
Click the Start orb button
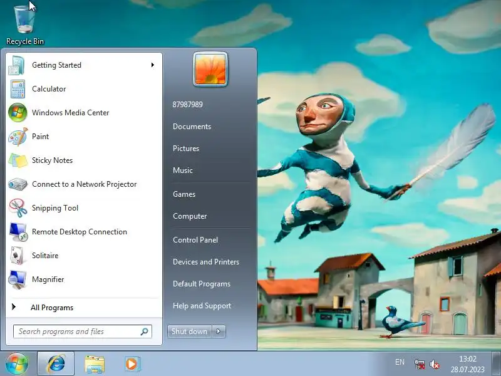17,363
